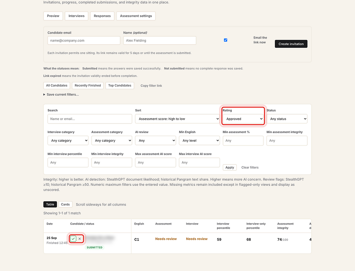Select the All Candidates preset
Viewport: 355px width, 271px height.
pos(57,86)
